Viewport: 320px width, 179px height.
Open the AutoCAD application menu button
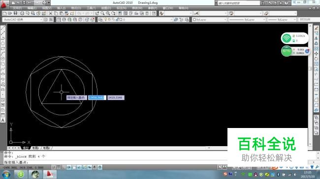(x=4, y=4)
